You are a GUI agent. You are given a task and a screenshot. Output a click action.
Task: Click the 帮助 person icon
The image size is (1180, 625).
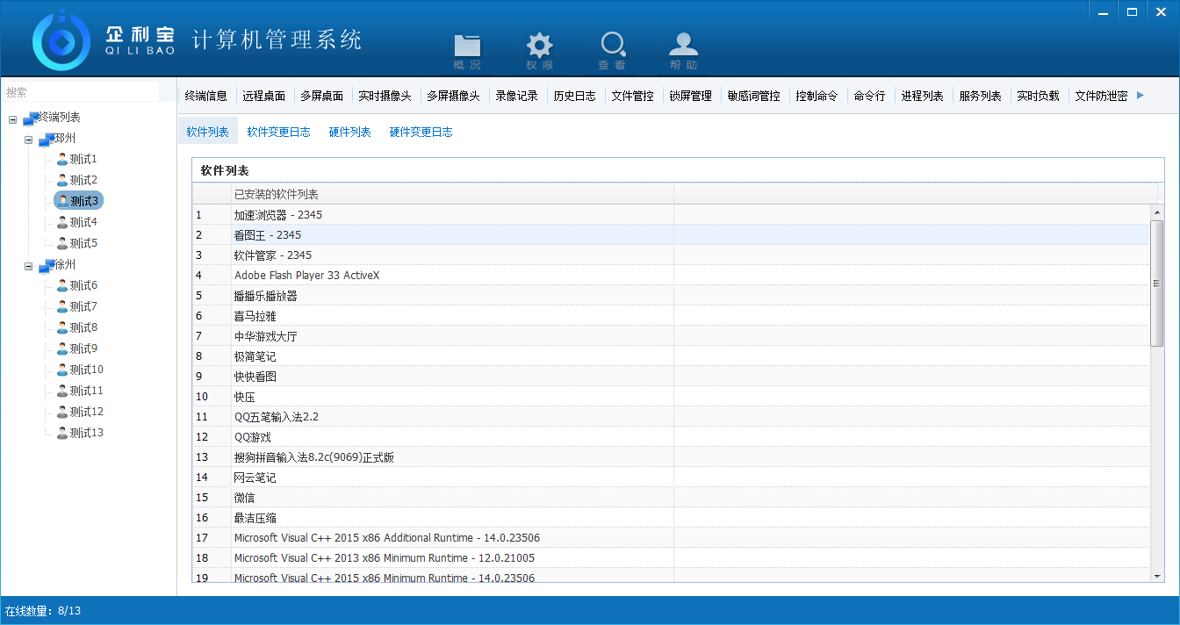[684, 46]
